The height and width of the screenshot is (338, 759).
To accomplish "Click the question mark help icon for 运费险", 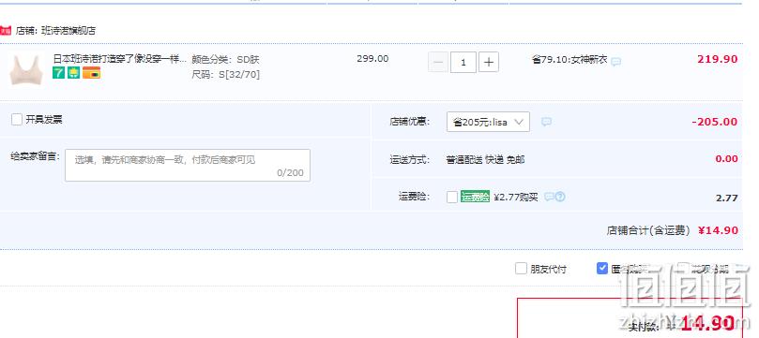I will tap(560, 197).
